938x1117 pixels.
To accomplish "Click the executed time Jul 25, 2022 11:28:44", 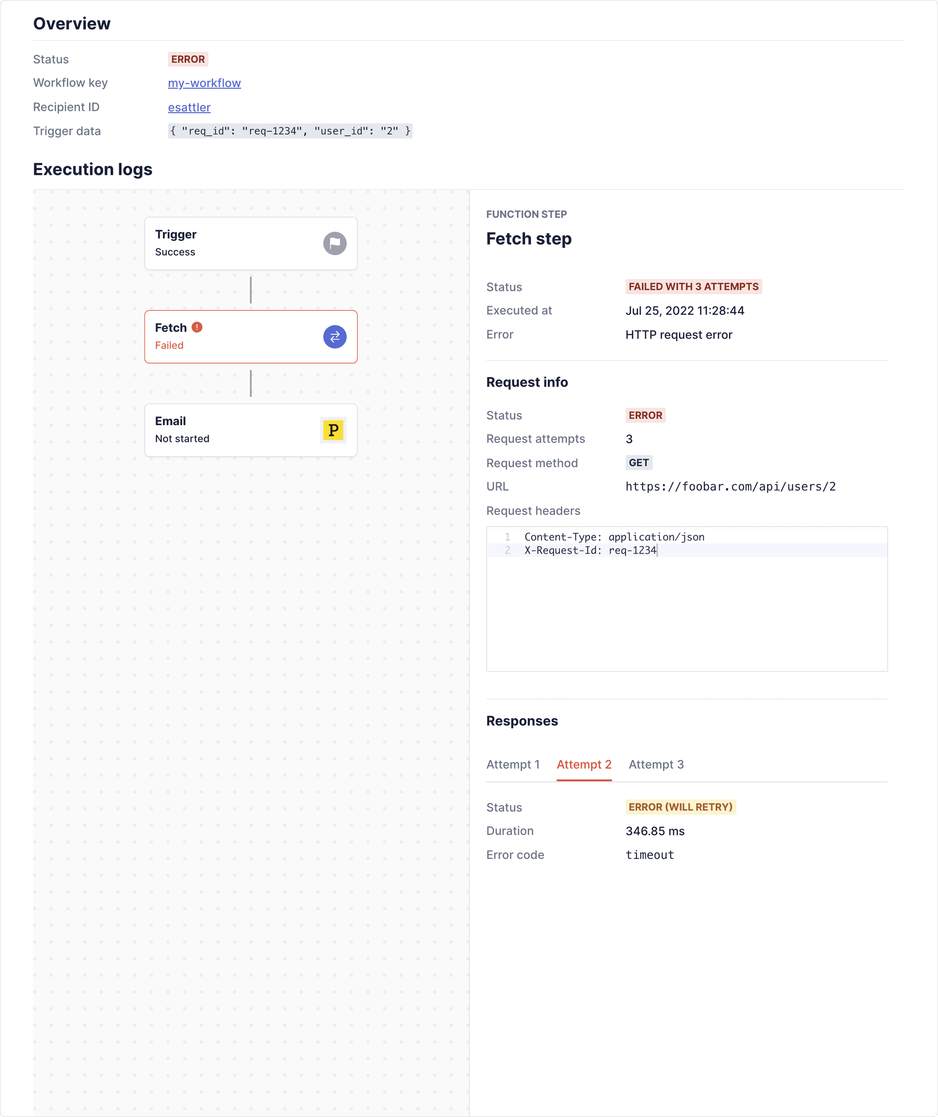I will [685, 311].
